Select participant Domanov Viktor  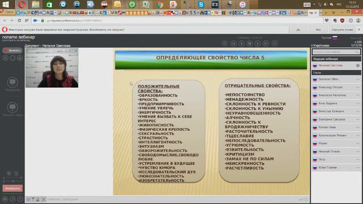click(x=336, y=79)
